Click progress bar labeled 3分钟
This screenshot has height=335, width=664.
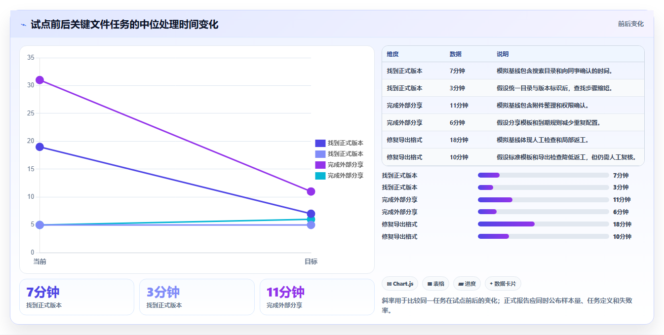click(x=543, y=187)
